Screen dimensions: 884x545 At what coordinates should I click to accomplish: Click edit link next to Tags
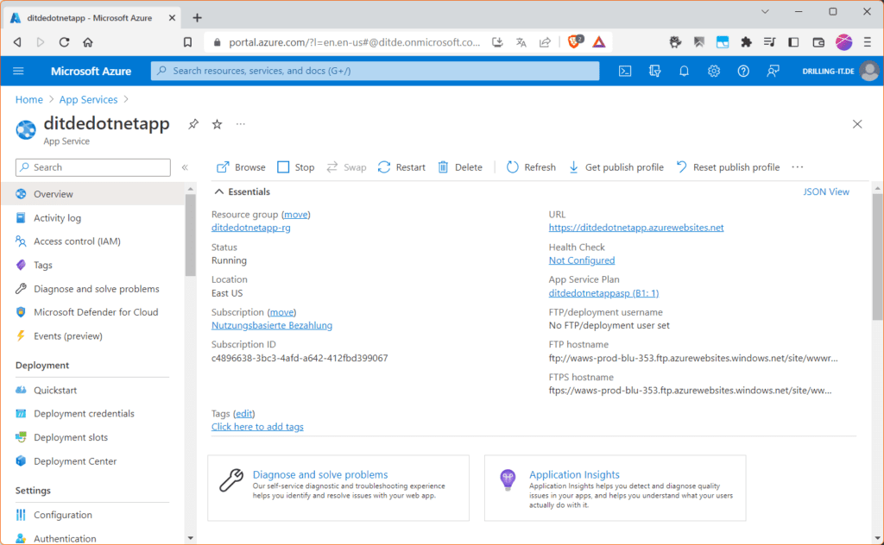244,413
